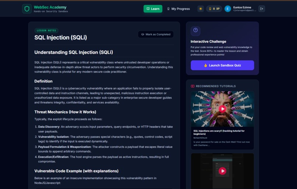Click the Vulnerability Isolation list item

[x=105, y=139]
